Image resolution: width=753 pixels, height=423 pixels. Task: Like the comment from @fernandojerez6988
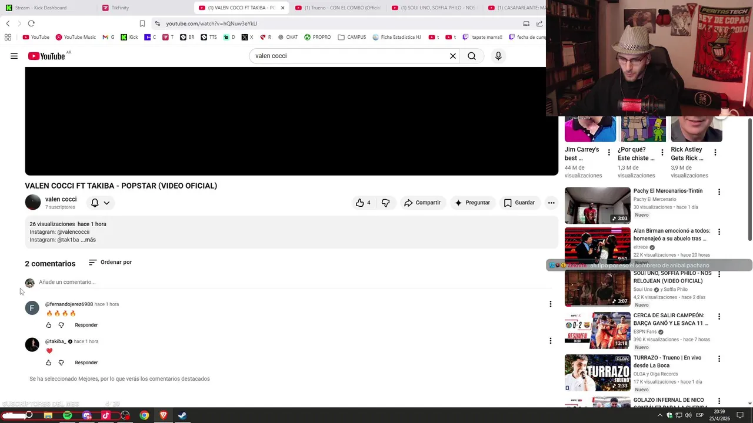49,325
